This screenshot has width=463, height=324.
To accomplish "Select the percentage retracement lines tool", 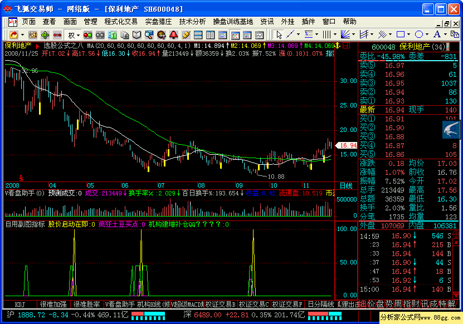I will 309,35.
